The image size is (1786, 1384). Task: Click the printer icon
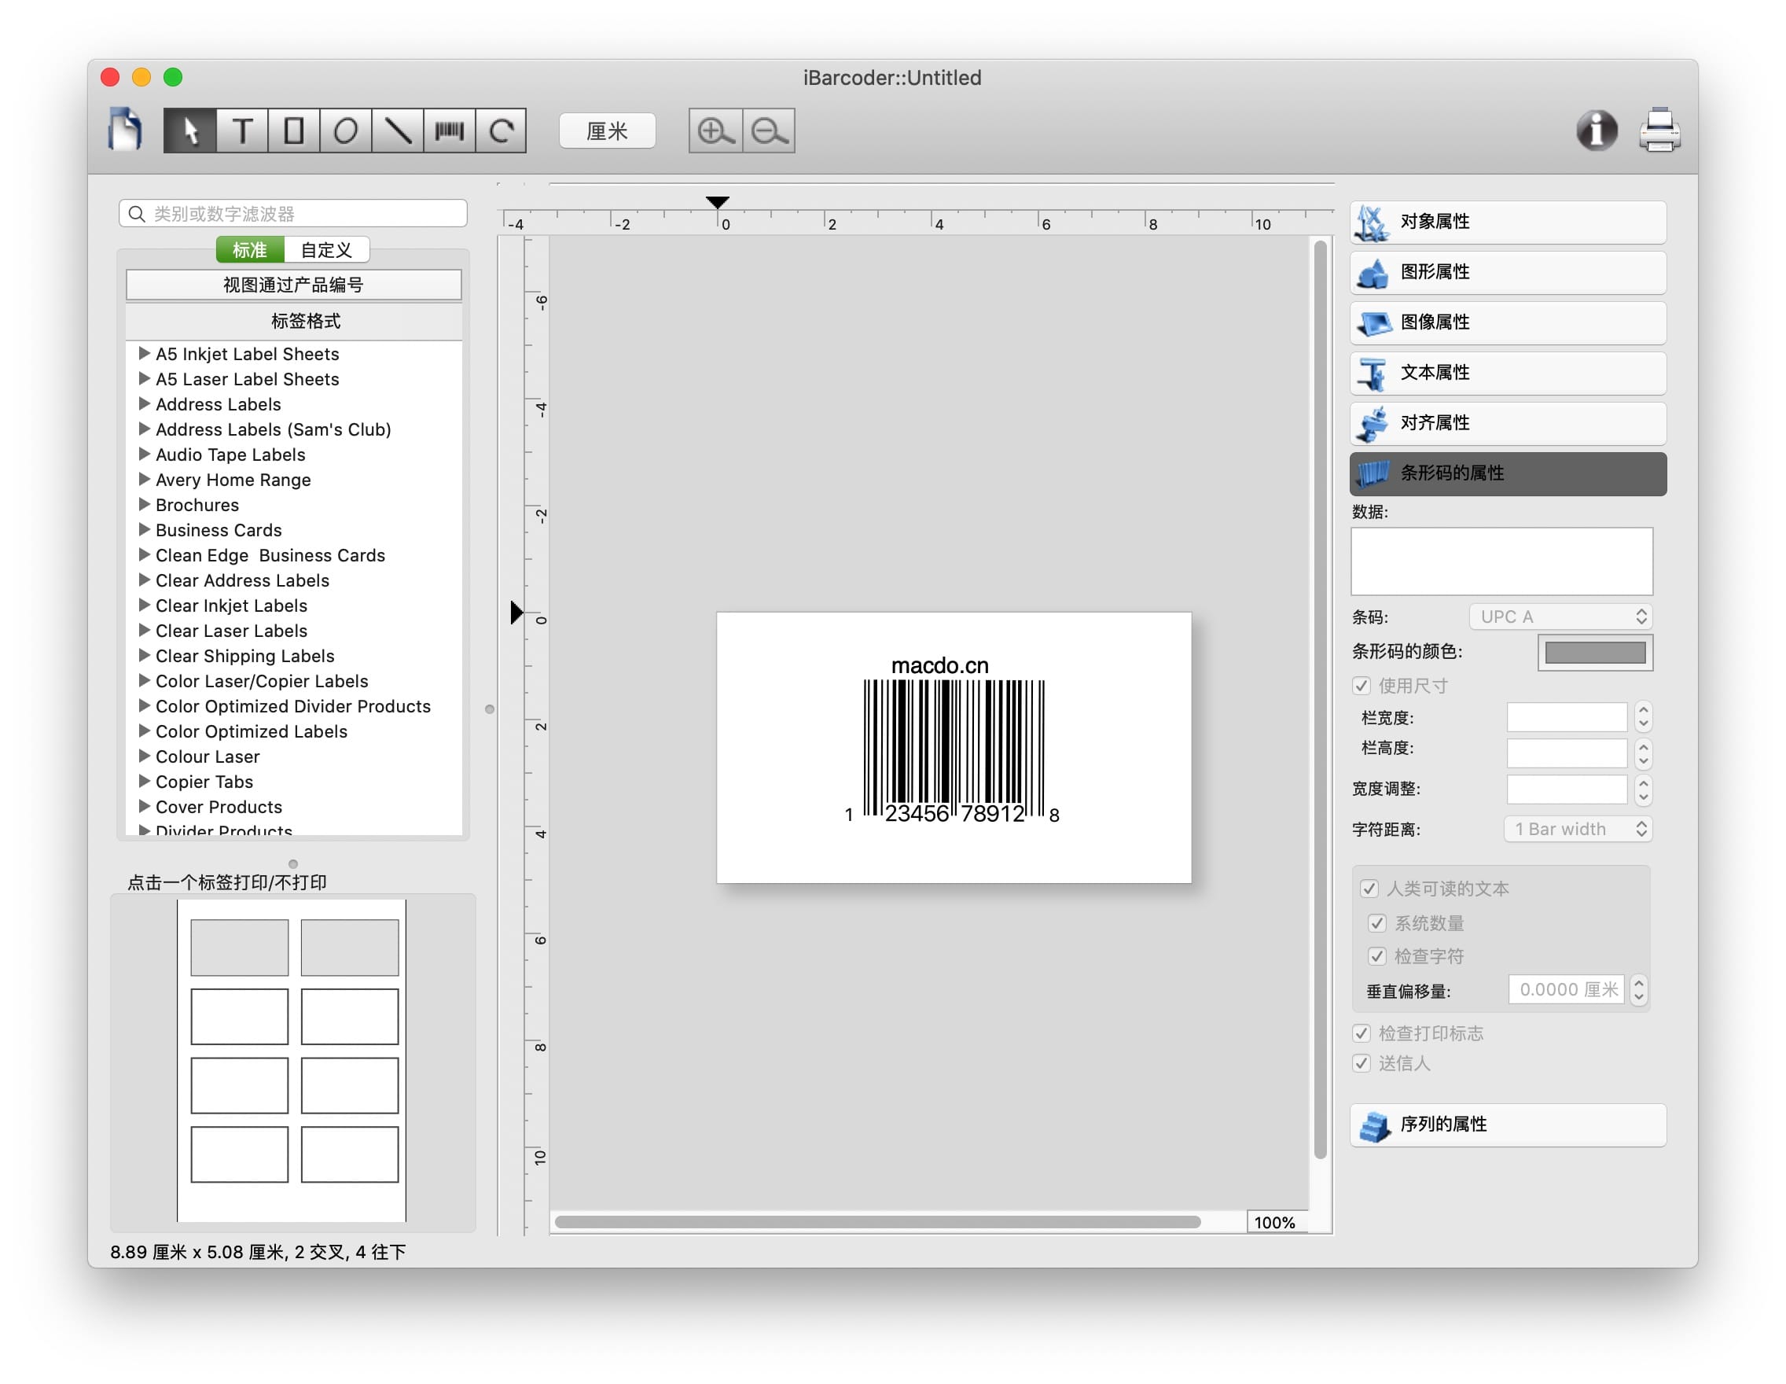click(x=1659, y=130)
